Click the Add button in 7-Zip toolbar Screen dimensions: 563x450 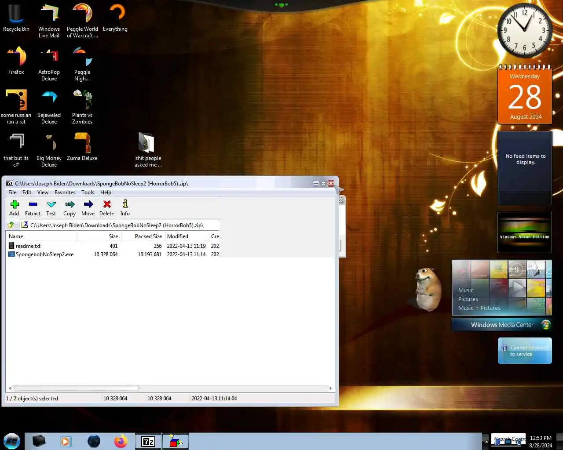coord(14,208)
